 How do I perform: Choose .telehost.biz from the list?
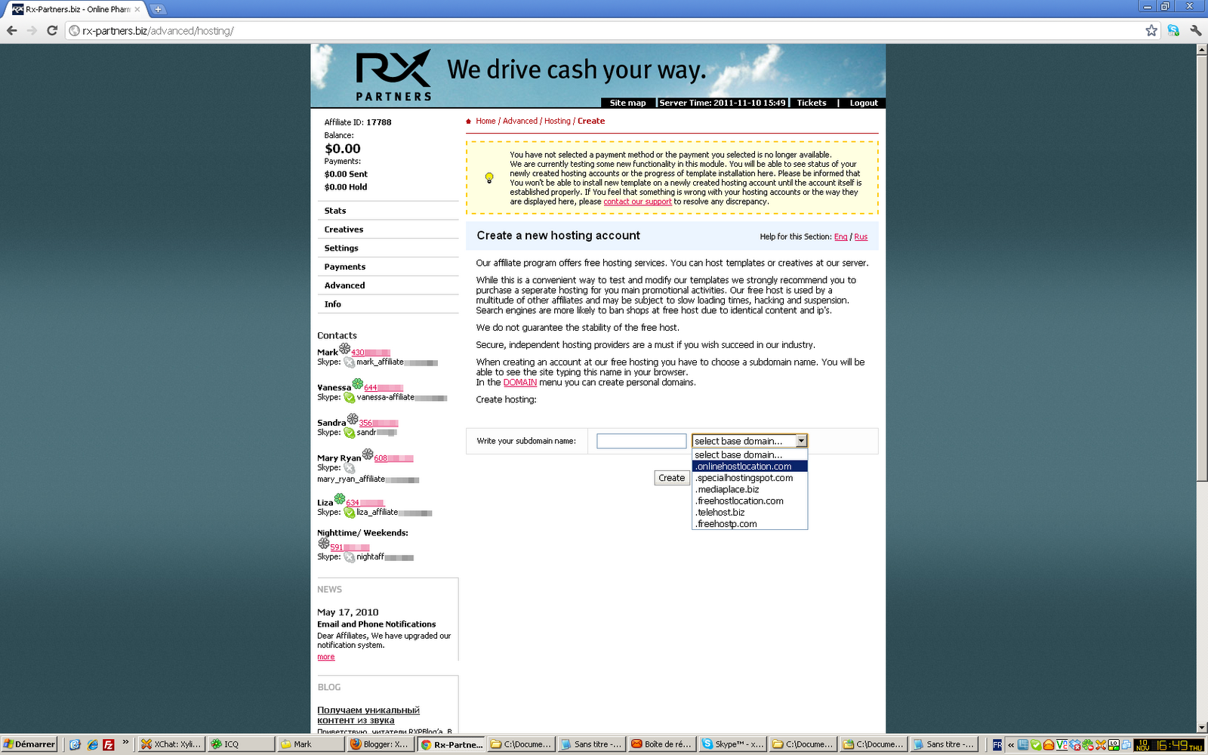click(x=750, y=512)
